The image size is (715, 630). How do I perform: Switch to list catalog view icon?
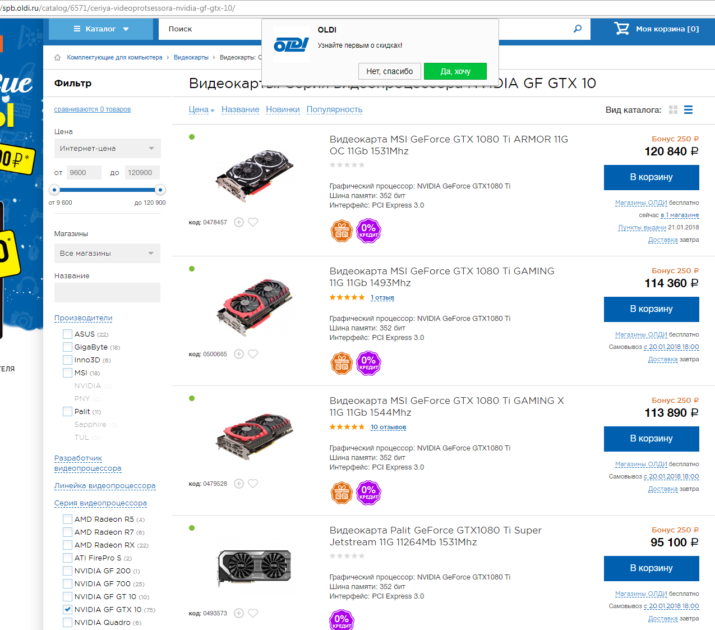point(688,110)
